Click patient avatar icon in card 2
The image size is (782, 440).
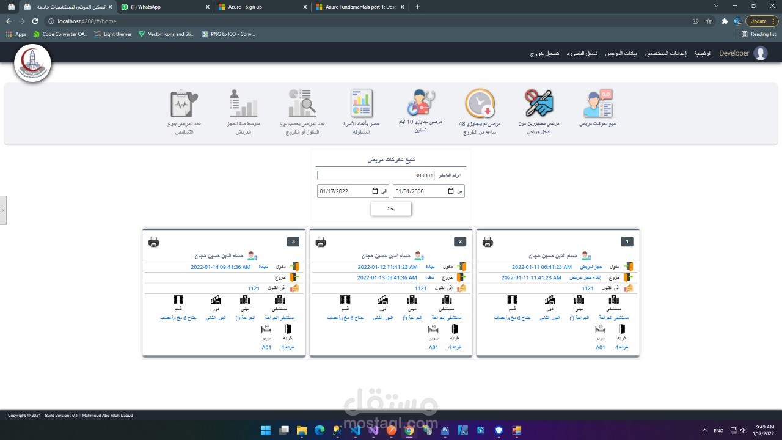[418, 256]
